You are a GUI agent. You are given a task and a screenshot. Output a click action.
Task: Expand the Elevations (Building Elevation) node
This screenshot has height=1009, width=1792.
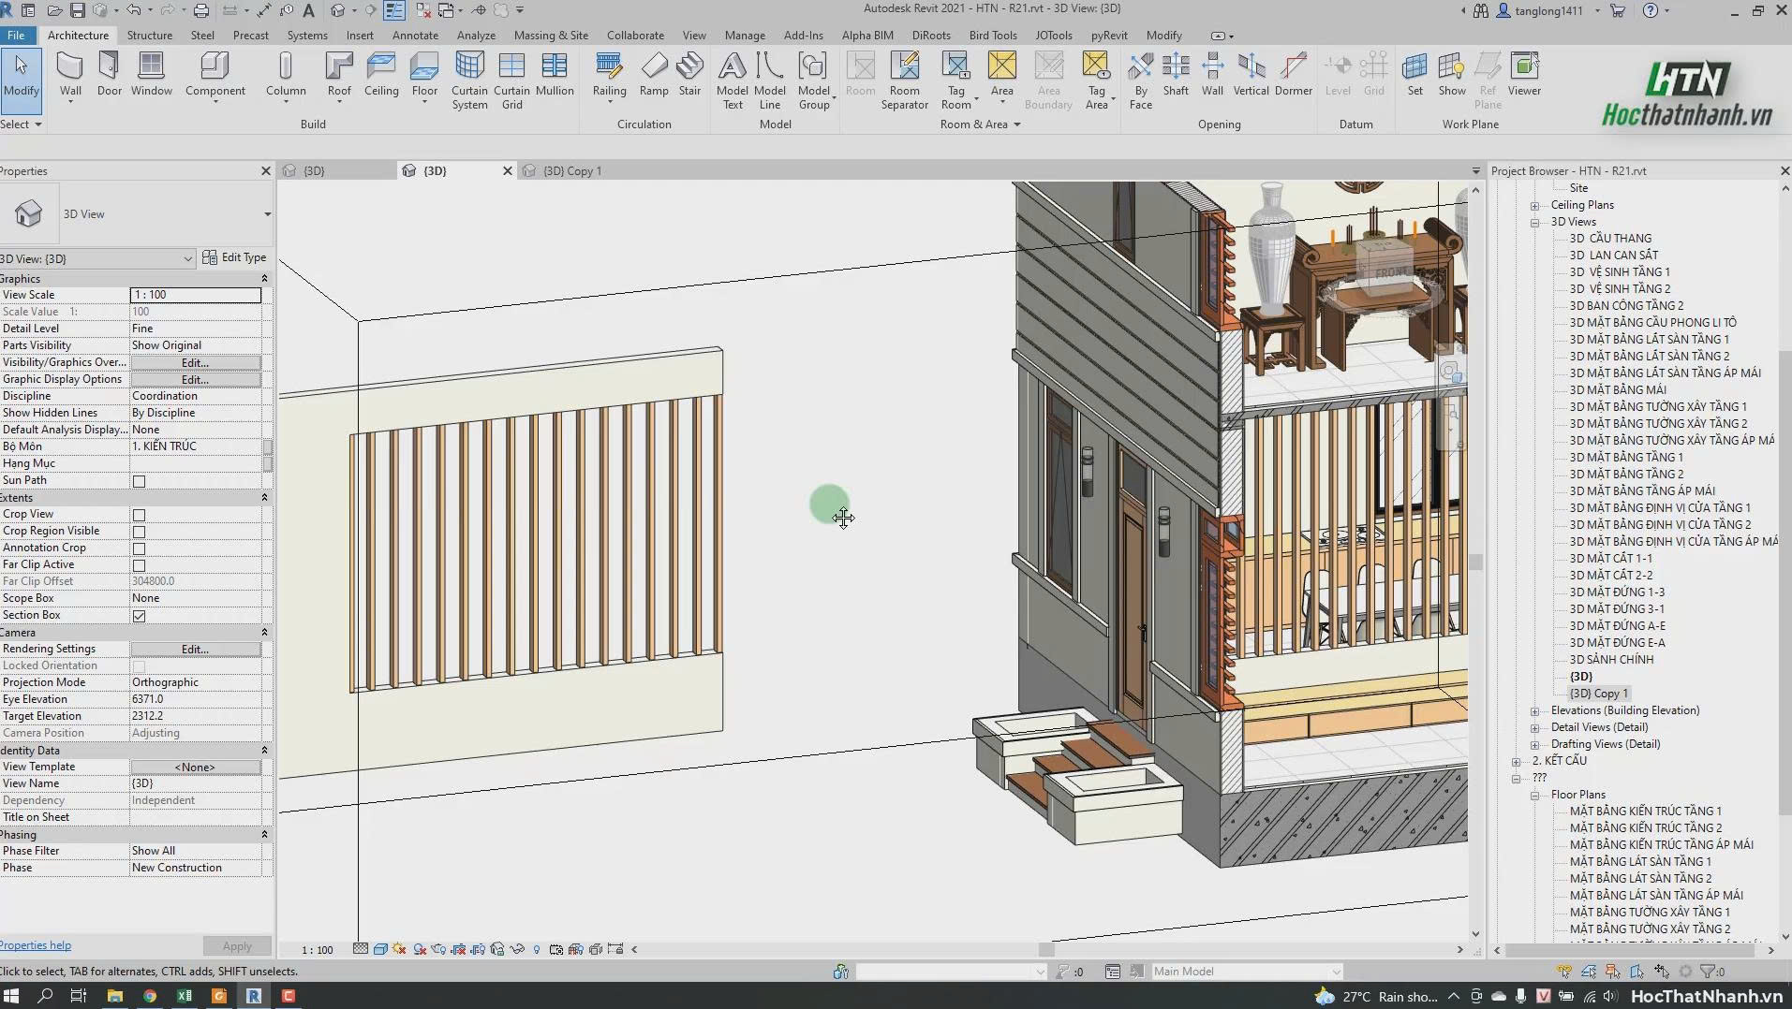coord(1534,711)
